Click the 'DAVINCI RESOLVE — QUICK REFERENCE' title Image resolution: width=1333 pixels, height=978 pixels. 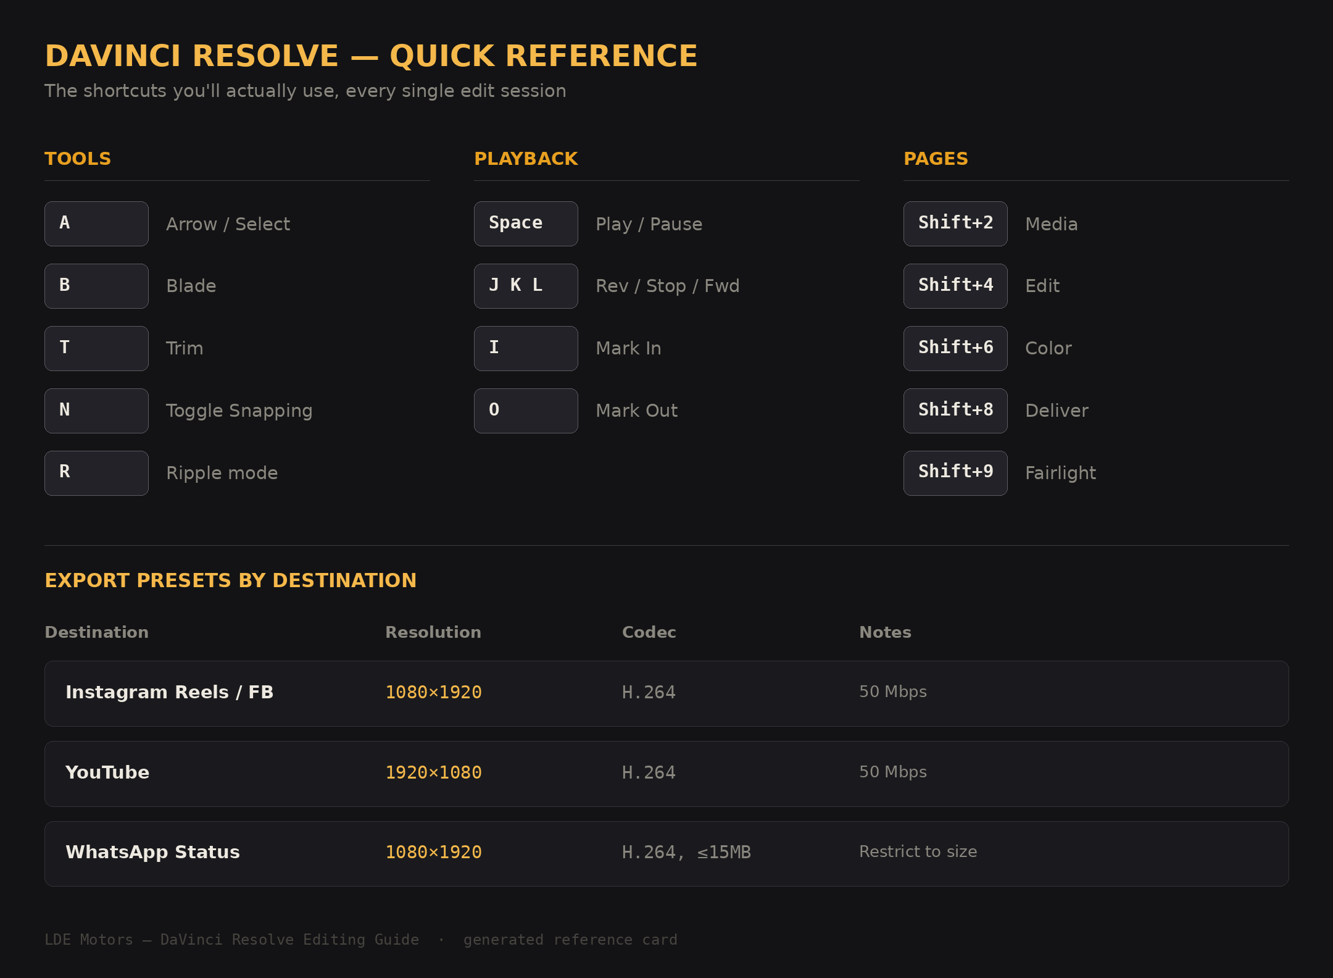(371, 56)
